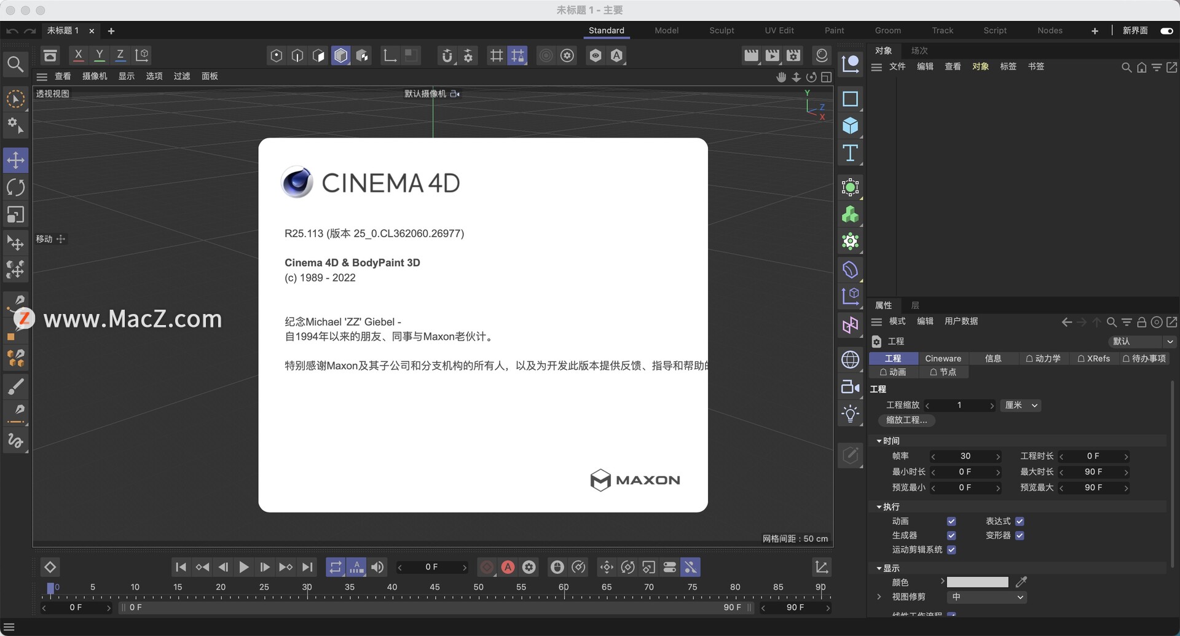Screen dimensions: 1180x636
Task: Enable autokeying red A button
Action: [508, 567]
